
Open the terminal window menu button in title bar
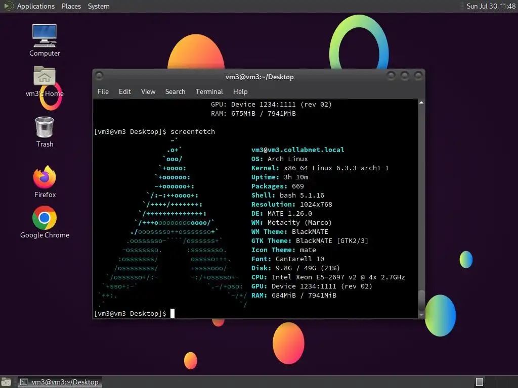[x=99, y=76]
